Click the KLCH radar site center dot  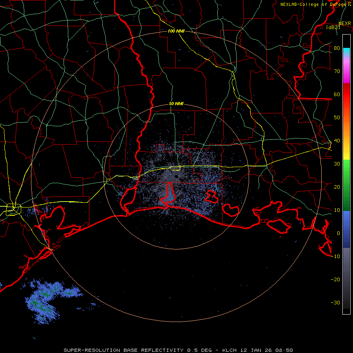176,176
